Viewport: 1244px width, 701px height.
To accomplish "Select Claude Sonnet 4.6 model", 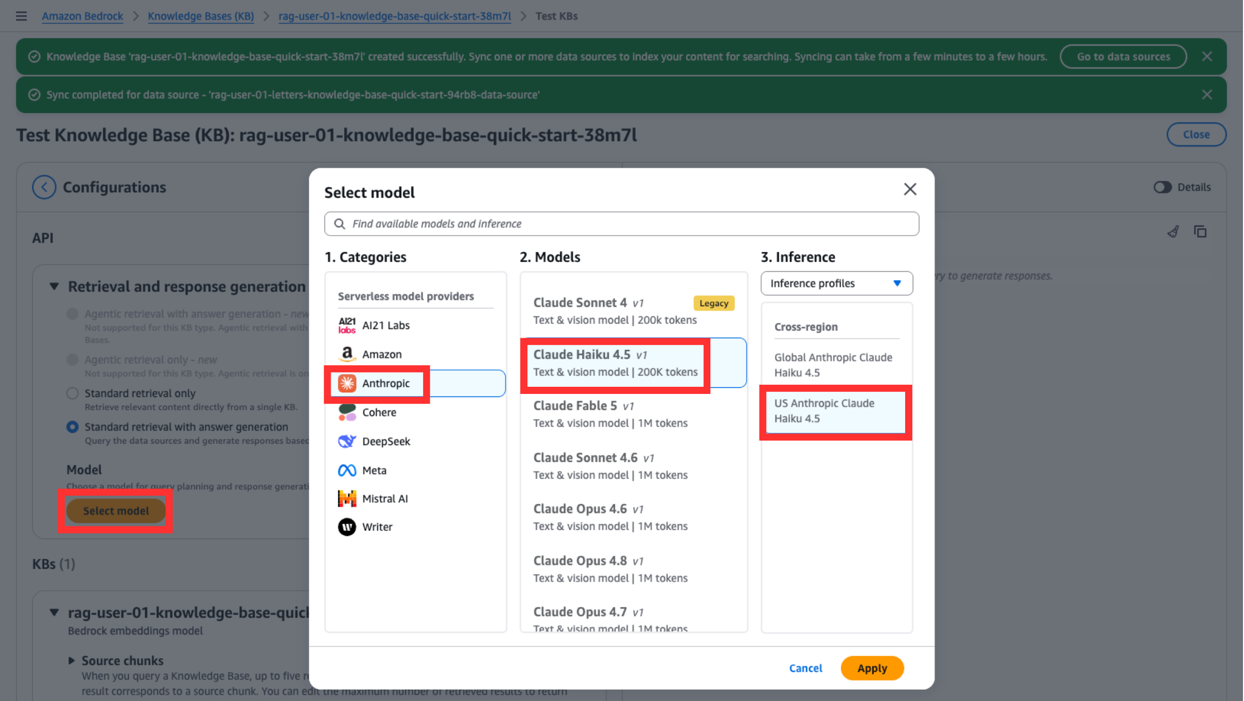I will click(x=633, y=466).
